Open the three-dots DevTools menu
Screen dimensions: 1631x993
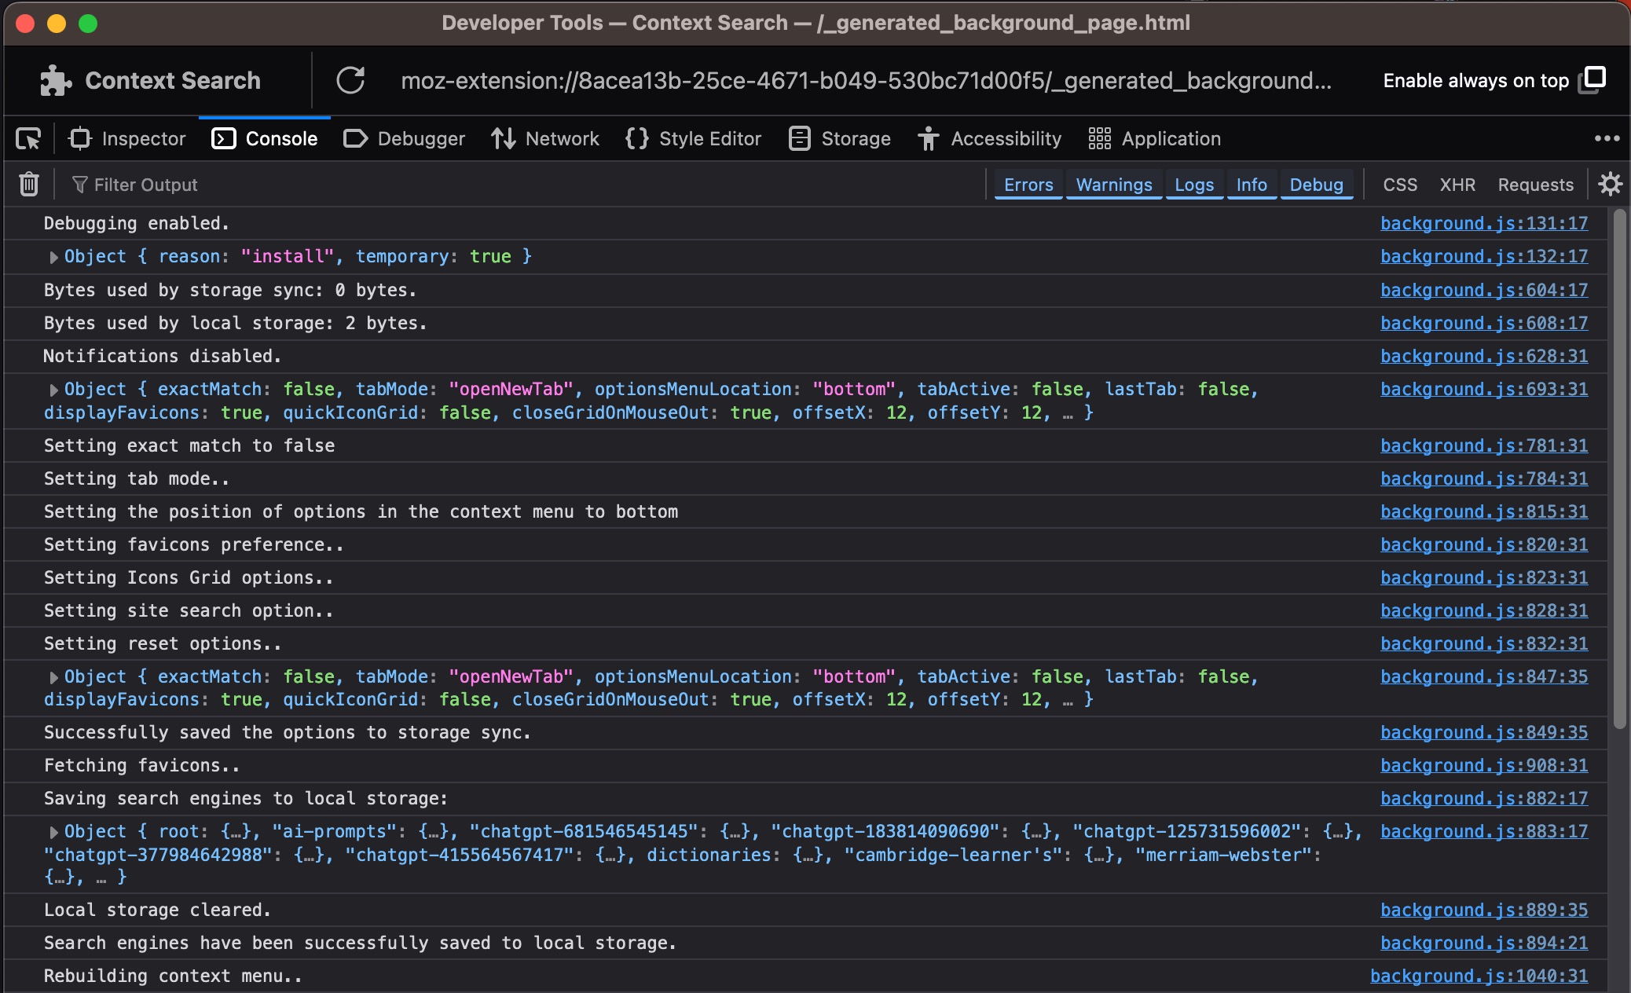click(x=1607, y=138)
